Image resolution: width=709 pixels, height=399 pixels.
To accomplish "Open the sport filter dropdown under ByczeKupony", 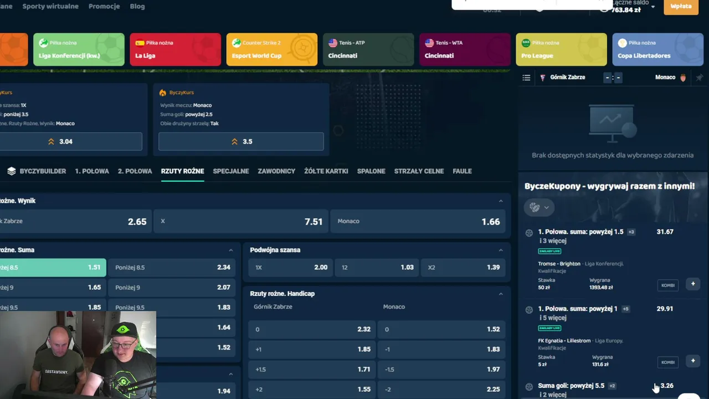I will (x=539, y=207).
